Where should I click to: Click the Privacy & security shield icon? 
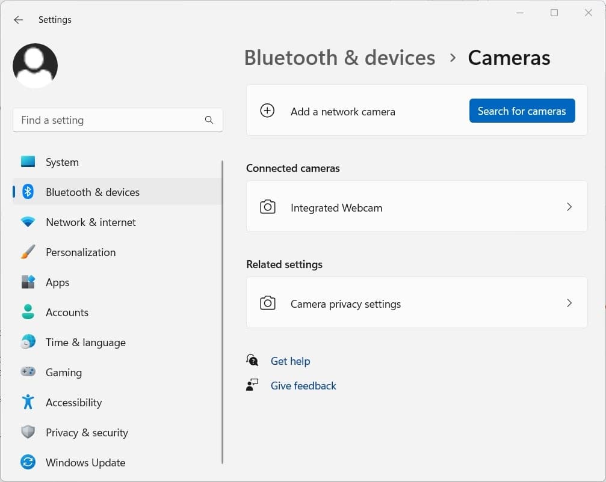28,432
